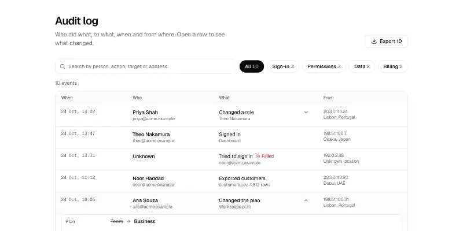The height and width of the screenshot is (231, 463).
Task: Click the When column header
Action: (x=67, y=98)
